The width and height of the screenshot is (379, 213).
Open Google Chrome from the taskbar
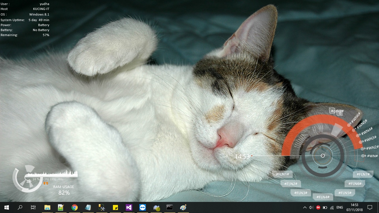(74, 207)
